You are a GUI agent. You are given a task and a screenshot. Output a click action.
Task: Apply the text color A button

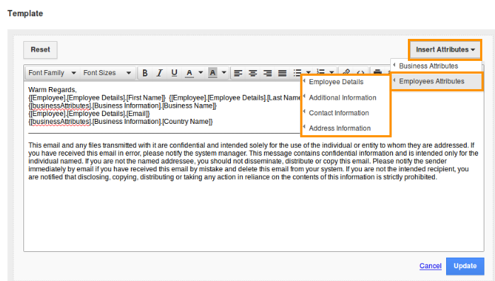click(189, 73)
